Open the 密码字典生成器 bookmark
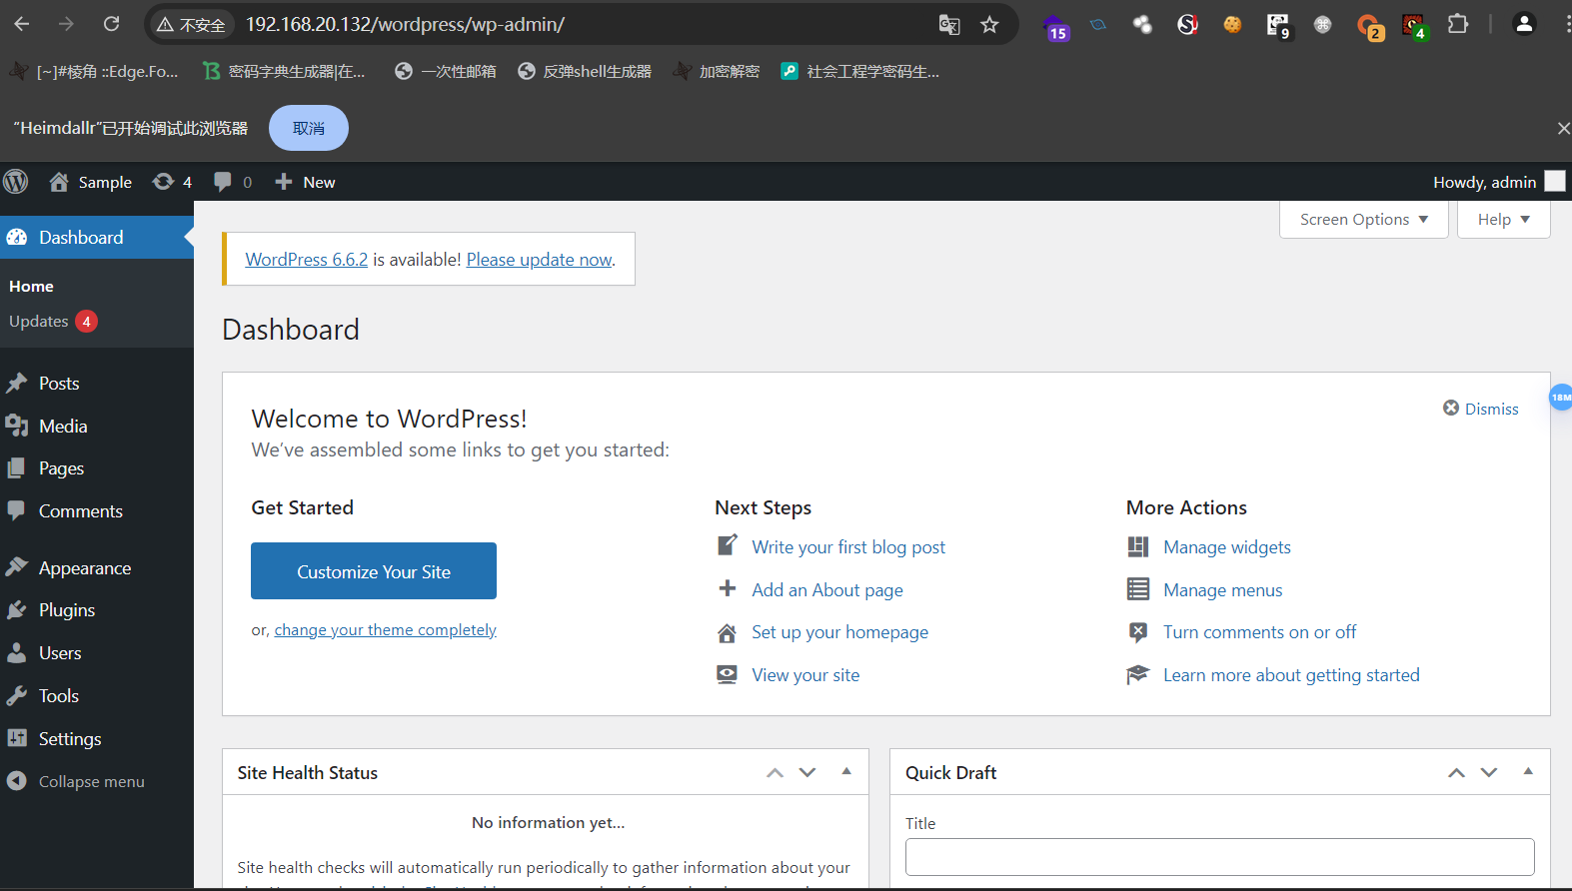 coord(284,72)
